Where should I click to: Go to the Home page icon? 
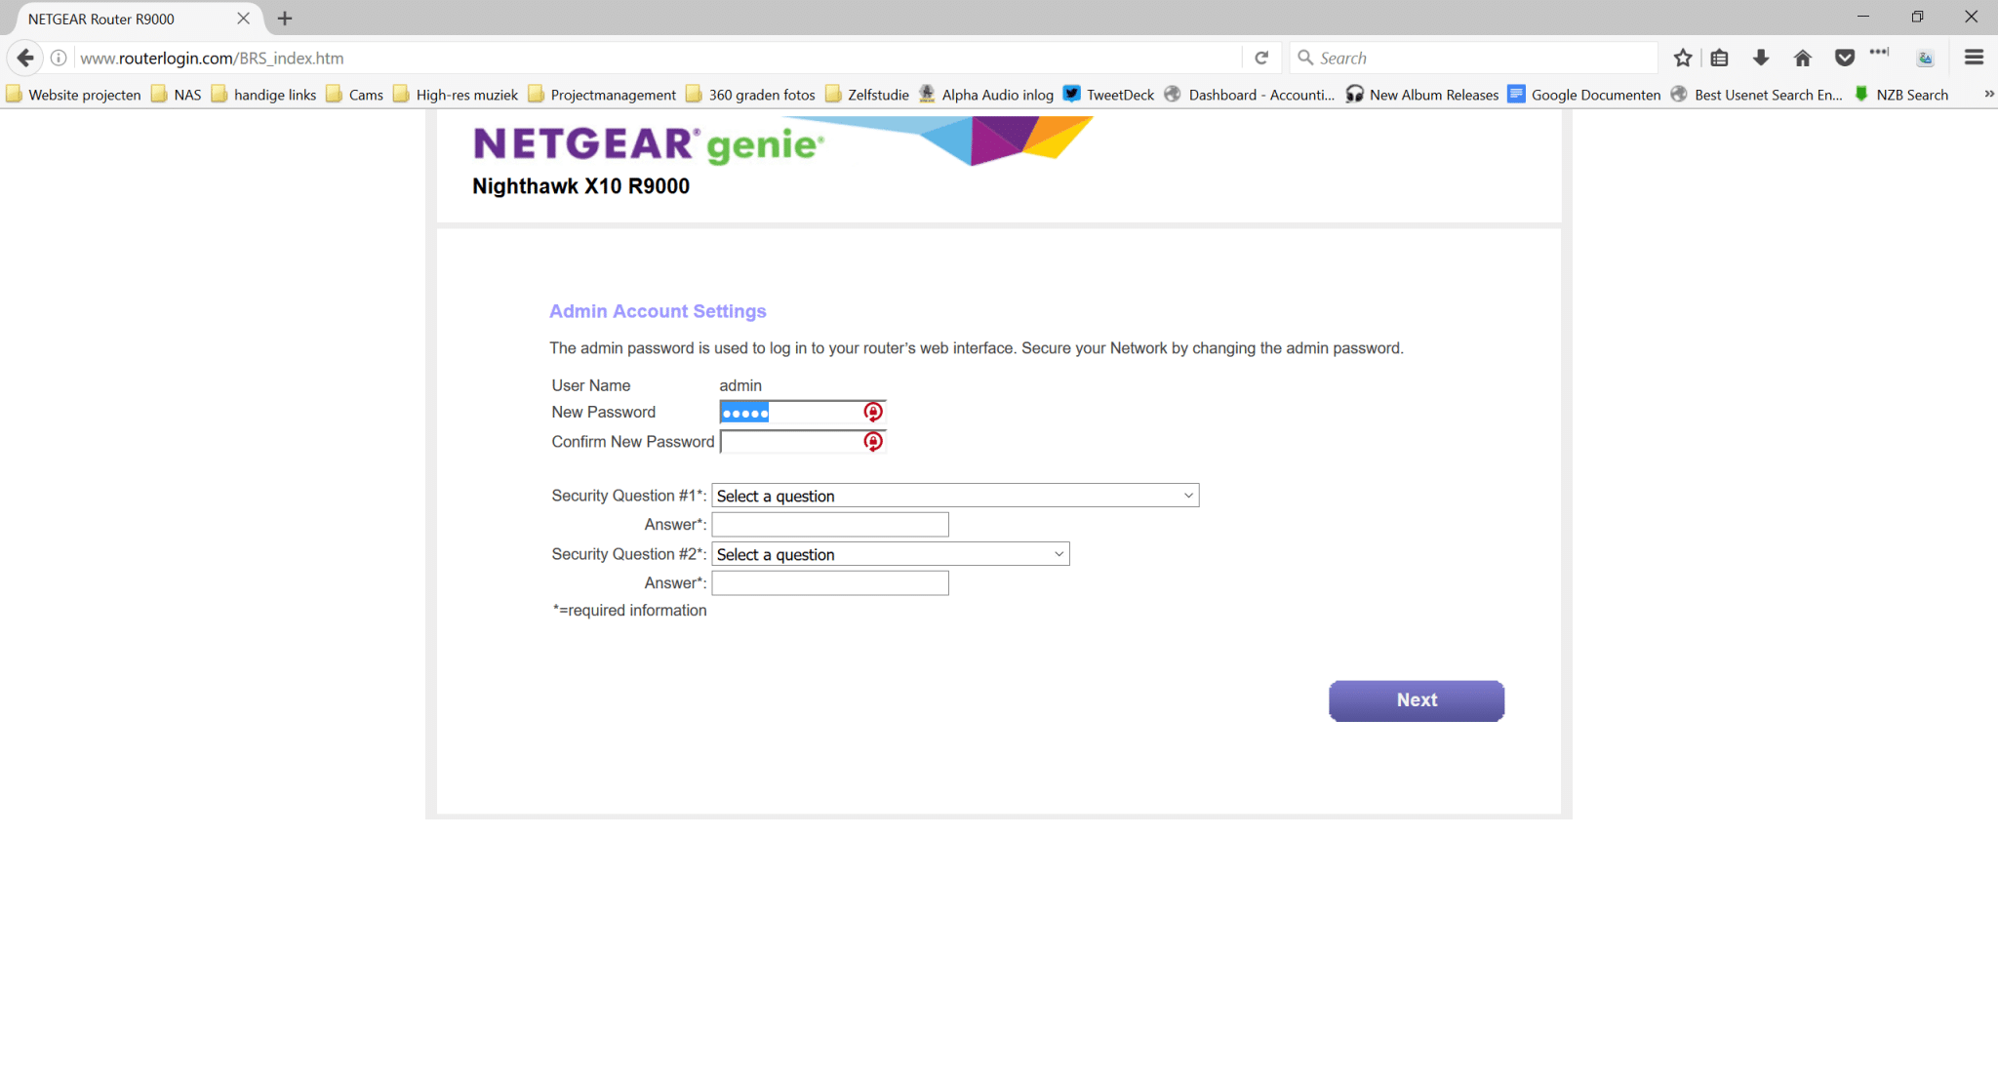1803,58
